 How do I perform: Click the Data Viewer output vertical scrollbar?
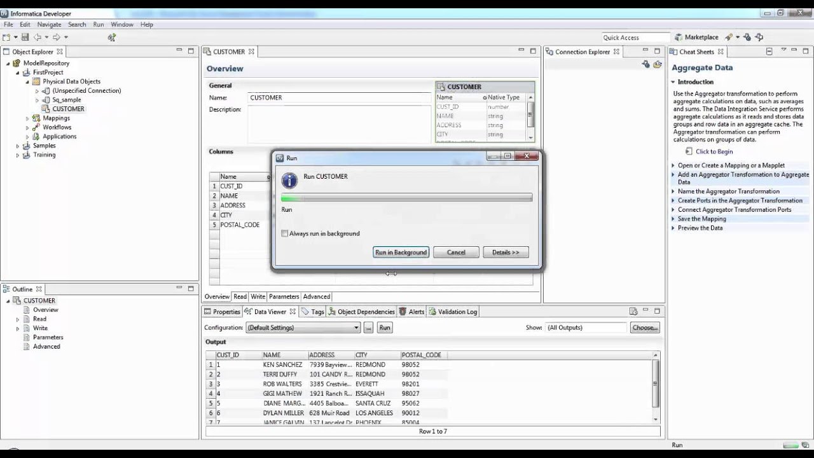(656, 388)
